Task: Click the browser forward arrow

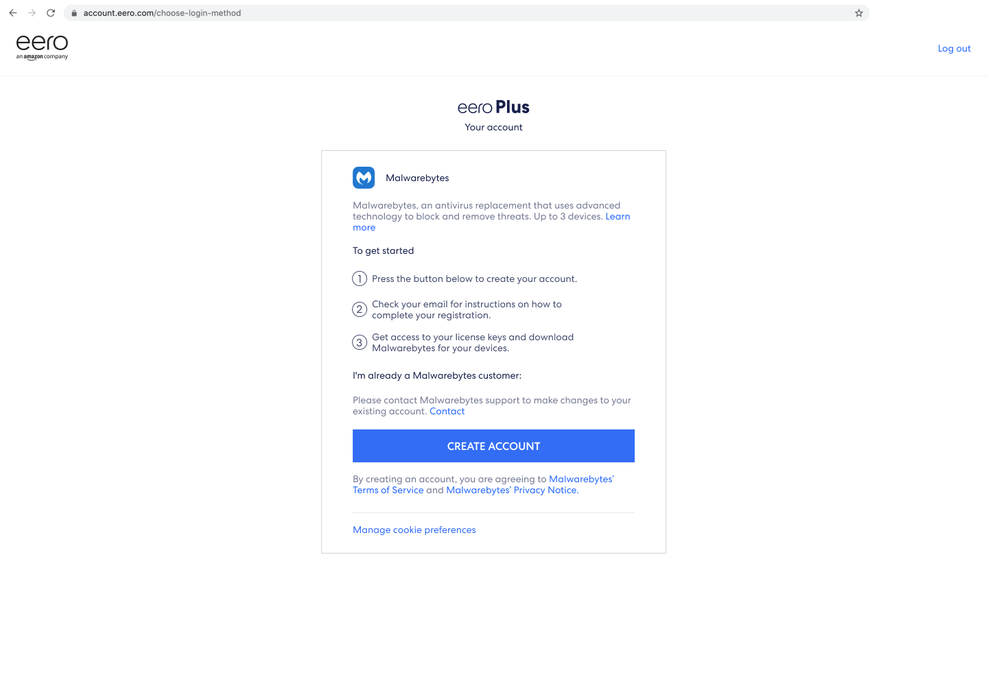Action: click(32, 13)
